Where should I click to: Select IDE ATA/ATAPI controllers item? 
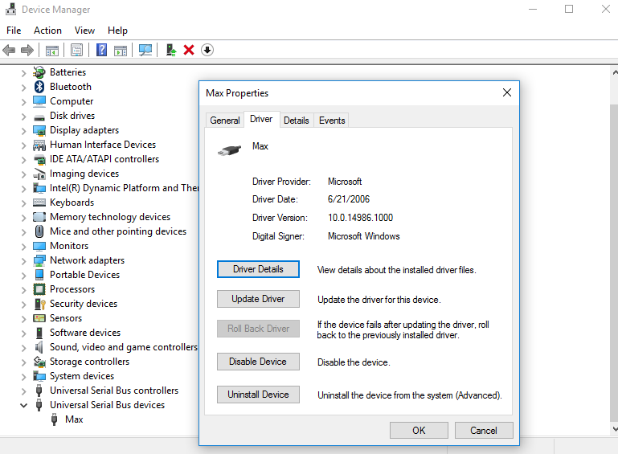[104, 159]
